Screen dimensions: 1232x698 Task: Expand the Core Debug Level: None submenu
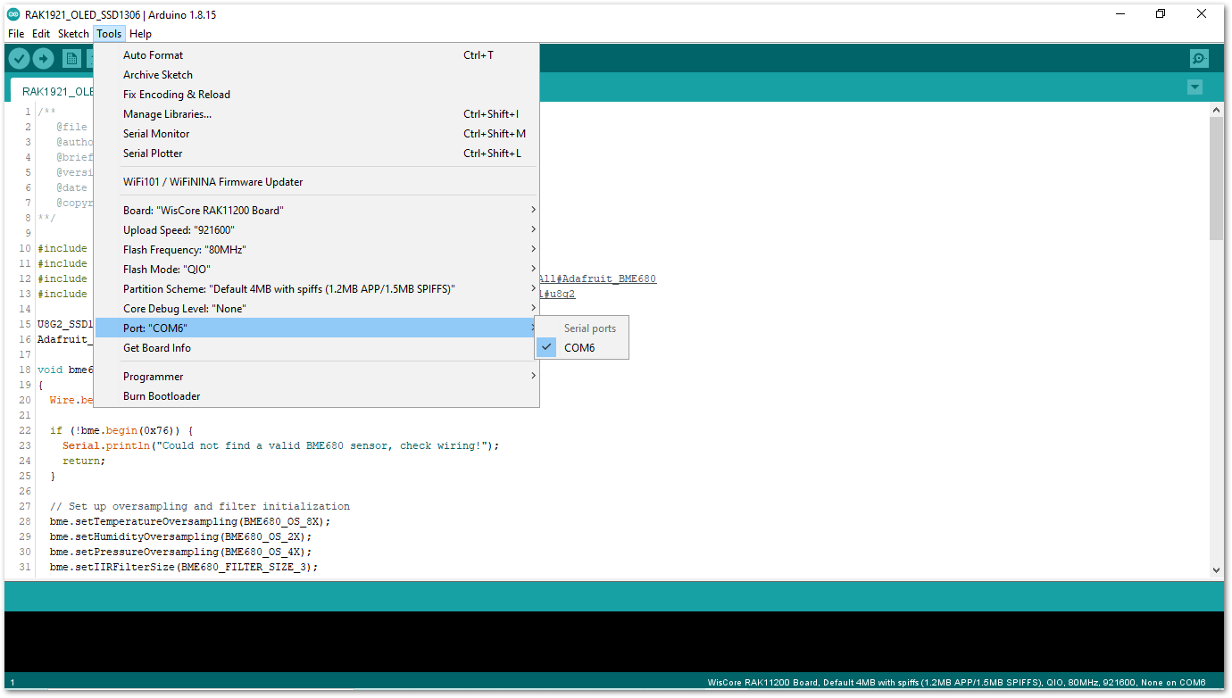click(317, 309)
